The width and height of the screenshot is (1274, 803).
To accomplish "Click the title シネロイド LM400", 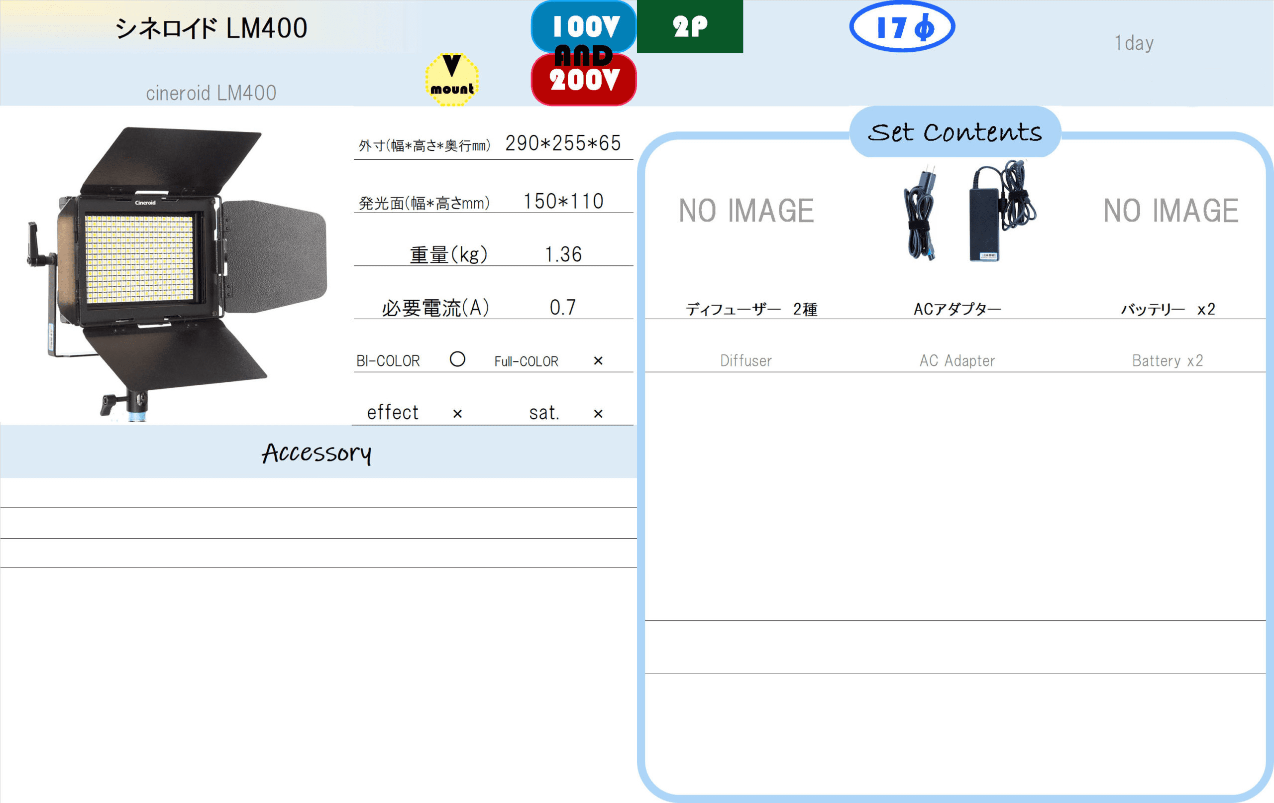I will click(x=211, y=28).
